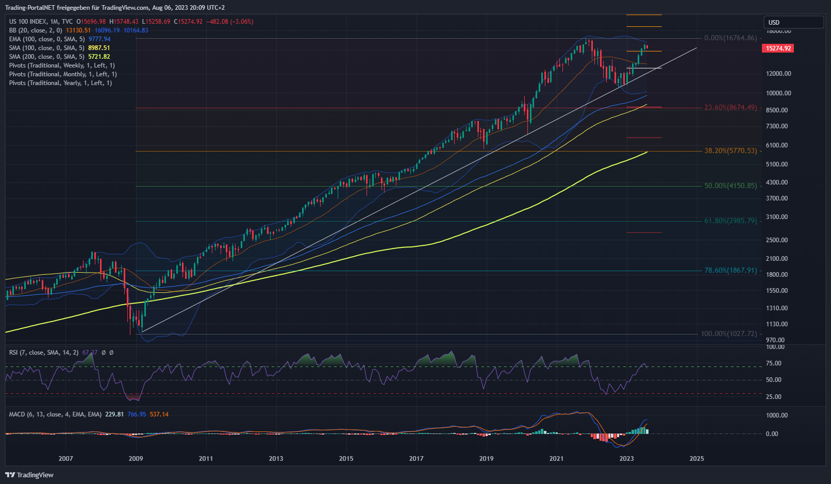831x484 pixels.
Task: Open the USD currency selector box
Action: pos(793,22)
